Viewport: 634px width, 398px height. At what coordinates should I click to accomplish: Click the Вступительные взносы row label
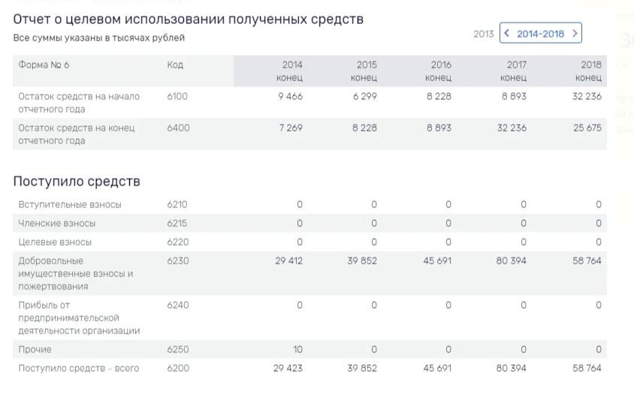pyautogui.click(x=70, y=204)
